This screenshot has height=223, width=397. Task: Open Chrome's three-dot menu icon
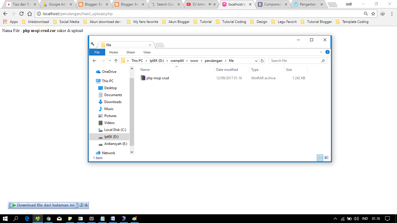pos(391,13)
